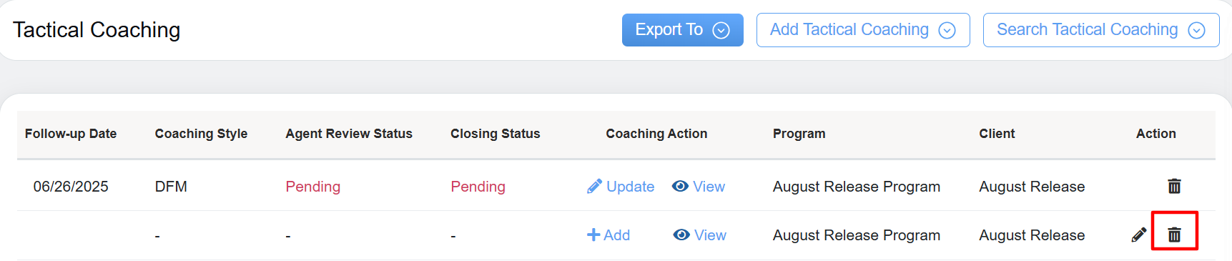Click eye icon in the second row
Image resolution: width=1232 pixels, height=261 pixels.
[681, 235]
